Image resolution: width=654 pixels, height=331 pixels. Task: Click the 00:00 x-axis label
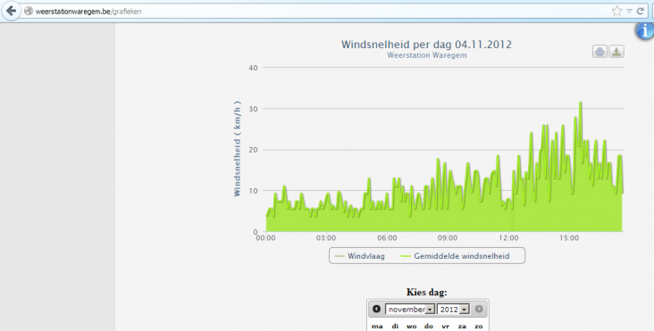click(265, 238)
